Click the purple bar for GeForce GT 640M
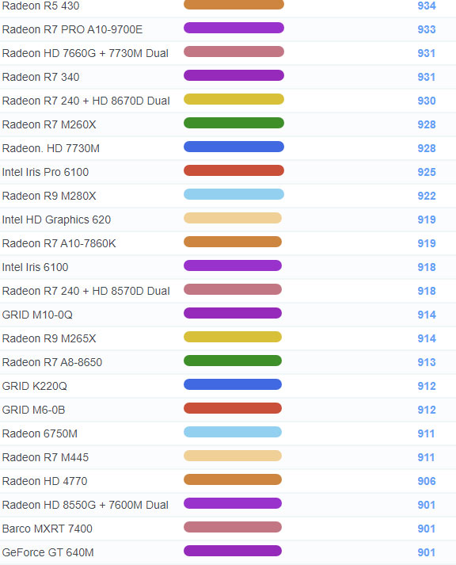 pos(233,551)
